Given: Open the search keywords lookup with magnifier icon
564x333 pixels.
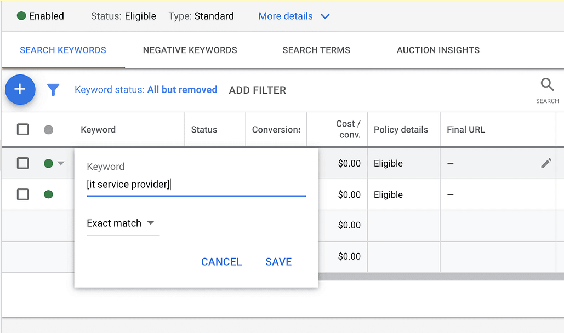Looking at the screenshot, I should click(547, 85).
